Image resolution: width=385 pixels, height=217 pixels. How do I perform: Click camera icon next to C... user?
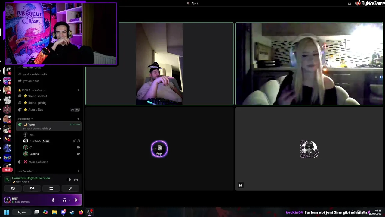tap(78, 147)
